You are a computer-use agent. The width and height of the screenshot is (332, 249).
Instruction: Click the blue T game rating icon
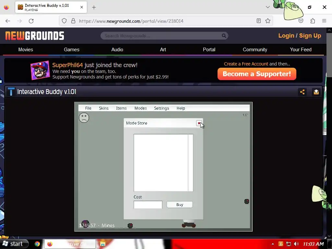click(11, 92)
